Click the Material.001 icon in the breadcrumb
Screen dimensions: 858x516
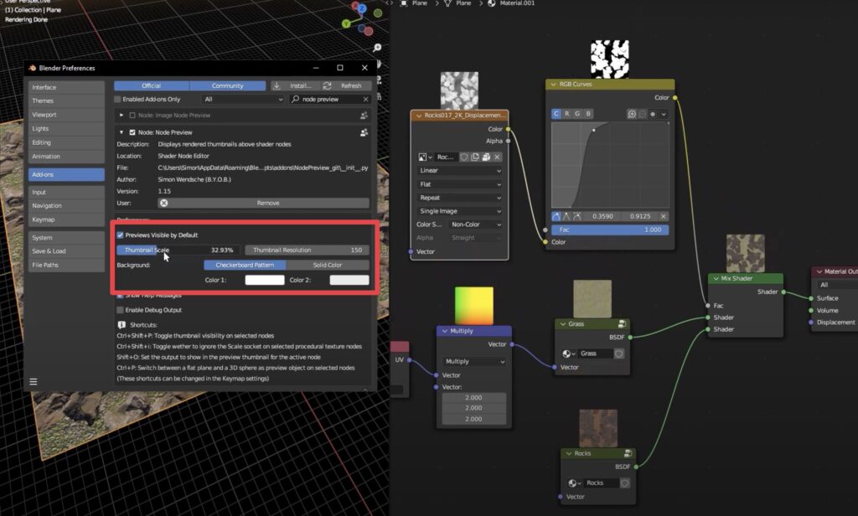(x=491, y=3)
